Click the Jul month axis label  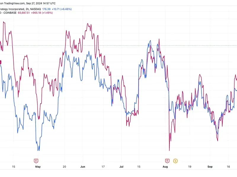[122, 167]
